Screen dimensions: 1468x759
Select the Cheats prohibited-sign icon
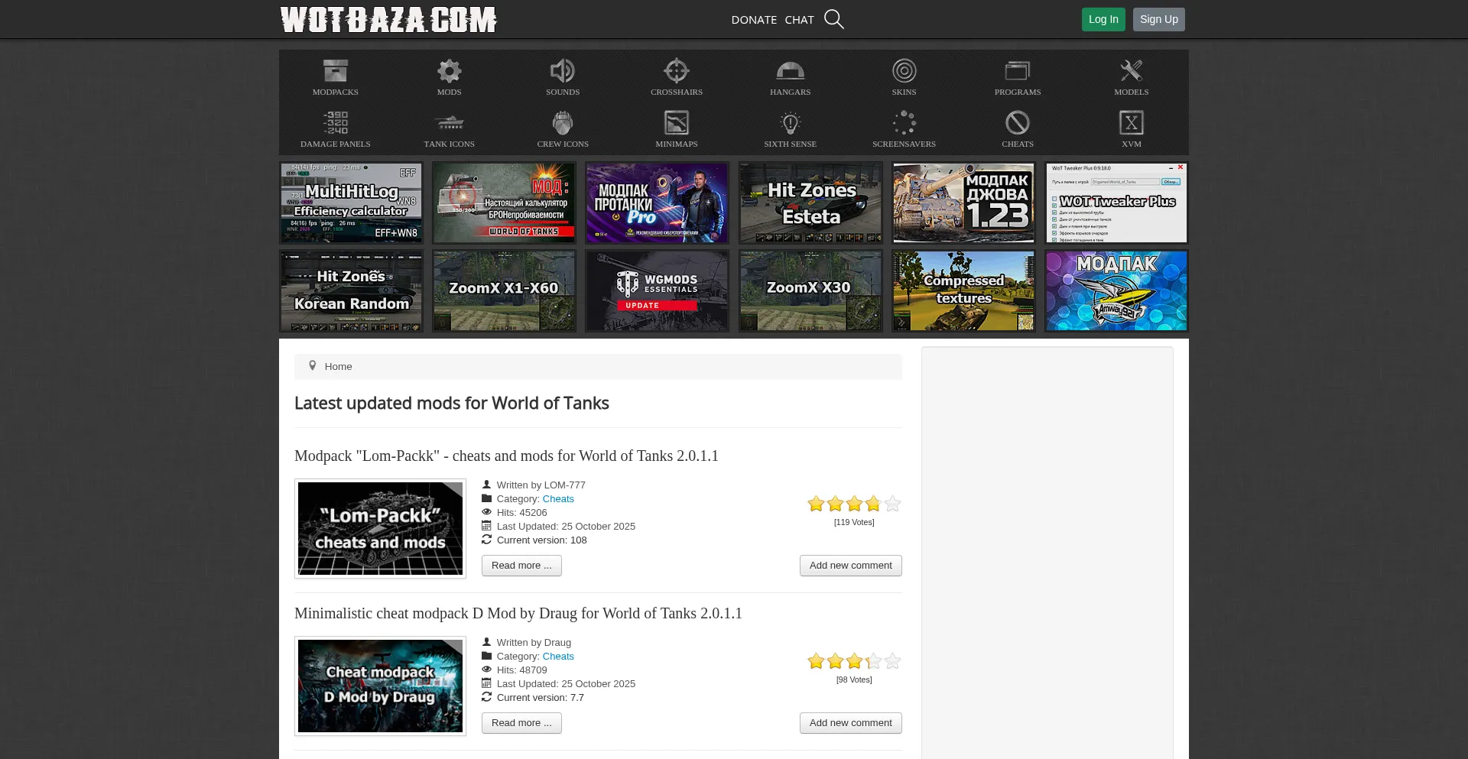coord(1017,124)
